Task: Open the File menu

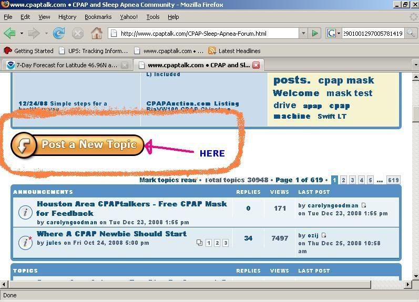Action: click(x=8, y=17)
